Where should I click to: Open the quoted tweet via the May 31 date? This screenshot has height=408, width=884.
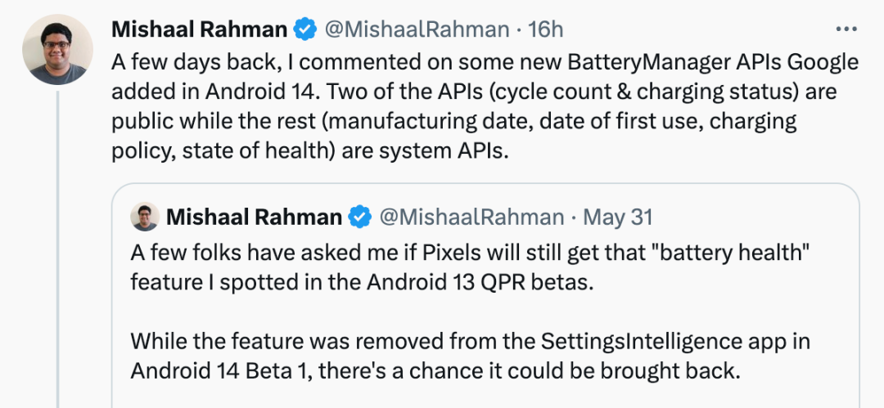click(618, 217)
